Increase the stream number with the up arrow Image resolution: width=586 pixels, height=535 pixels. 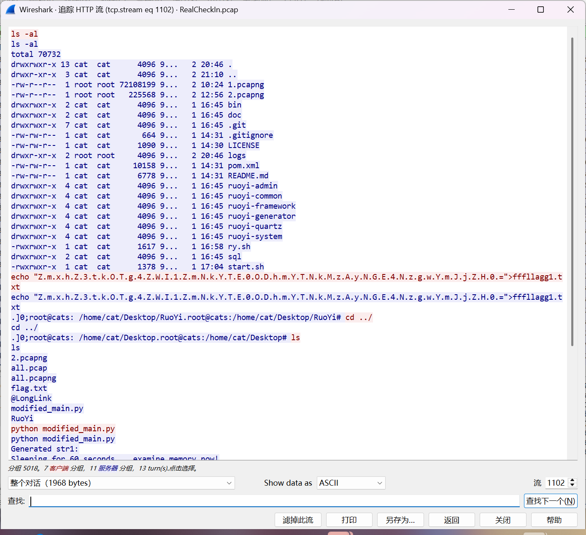[572, 480]
